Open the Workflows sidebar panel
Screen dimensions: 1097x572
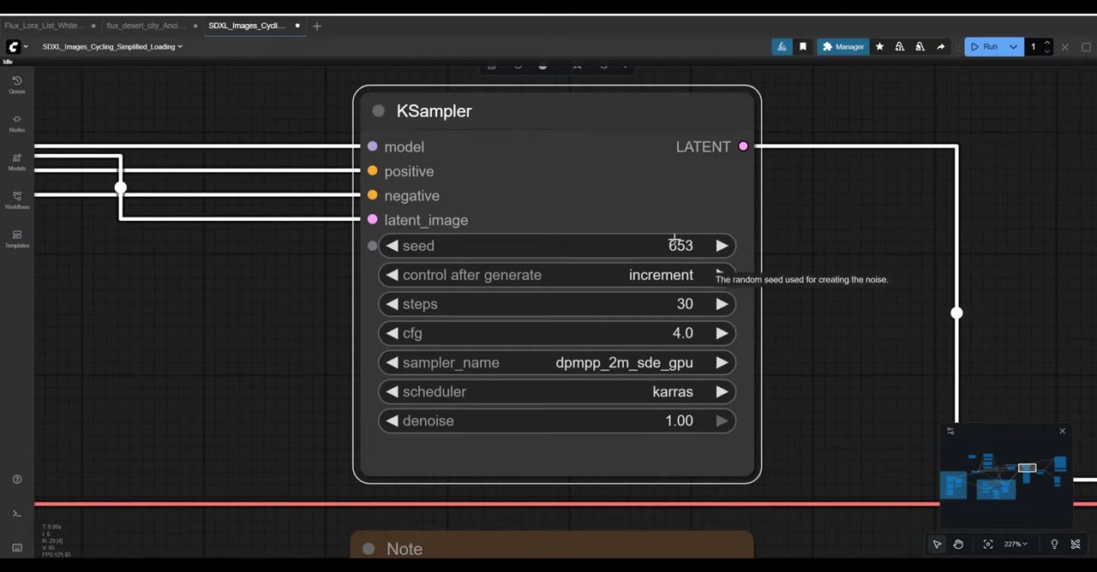16,200
